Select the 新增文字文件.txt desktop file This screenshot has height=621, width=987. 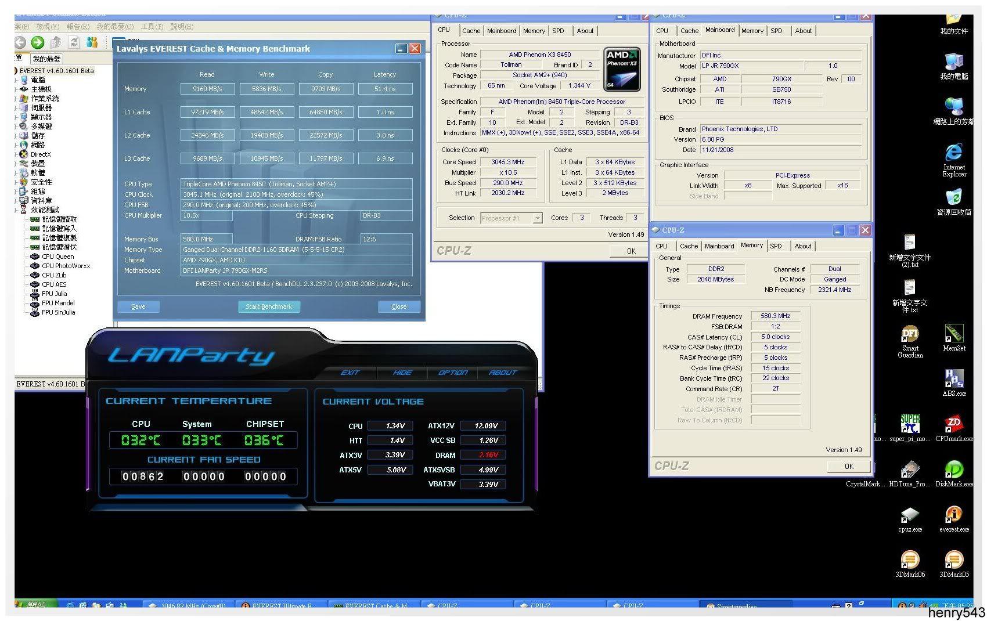[910, 296]
